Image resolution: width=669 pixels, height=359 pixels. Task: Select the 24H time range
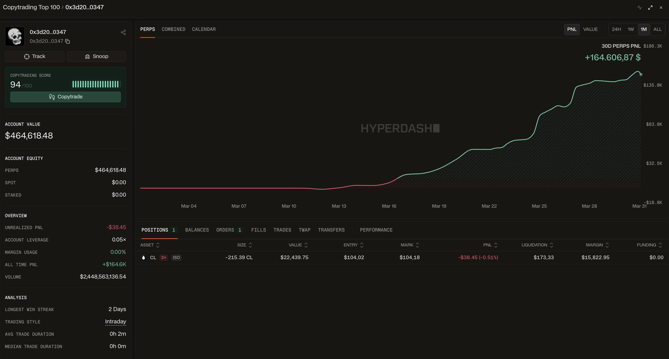616,29
